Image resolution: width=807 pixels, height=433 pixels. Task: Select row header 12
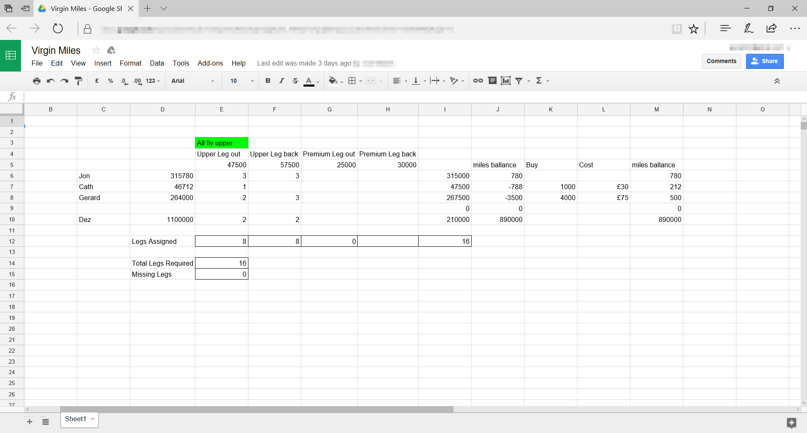12,241
